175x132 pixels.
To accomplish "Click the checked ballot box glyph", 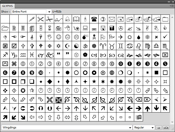I will pyautogui.click(x=14, y=46).
